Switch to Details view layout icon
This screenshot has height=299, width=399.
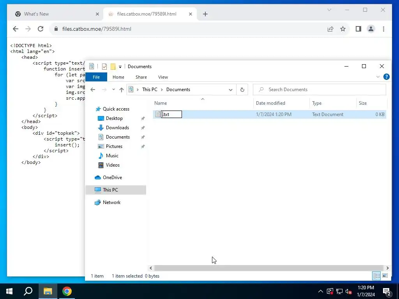point(377,276)
